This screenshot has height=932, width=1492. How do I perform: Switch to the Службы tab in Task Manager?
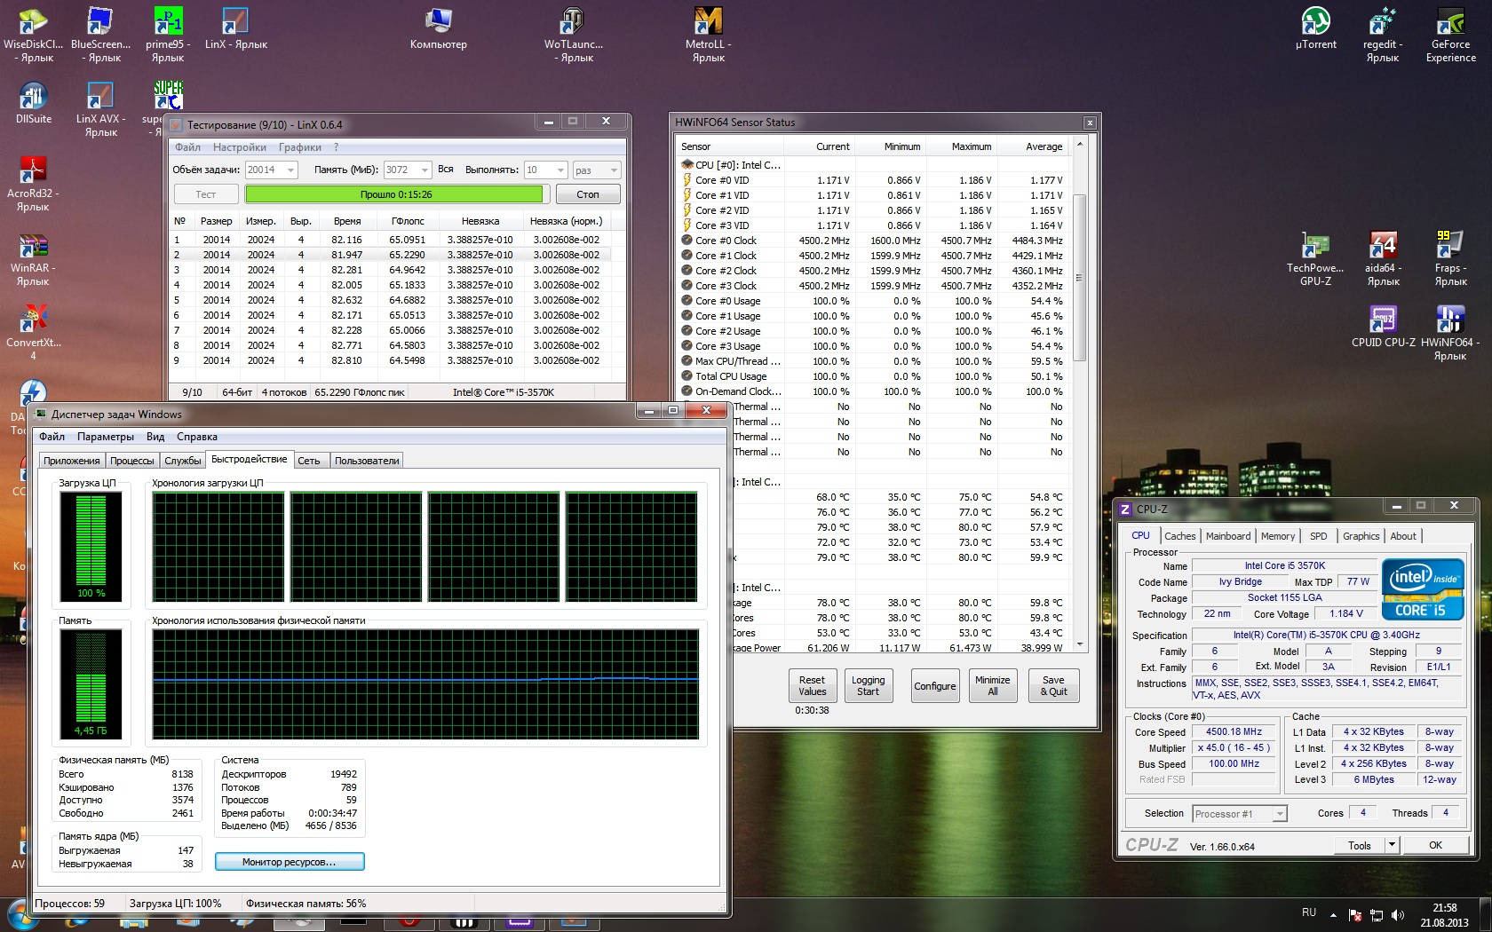tap(183, 461)
